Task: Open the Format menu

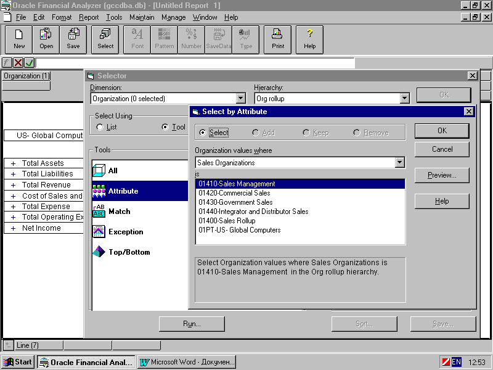Action: (x=62, y=17)
